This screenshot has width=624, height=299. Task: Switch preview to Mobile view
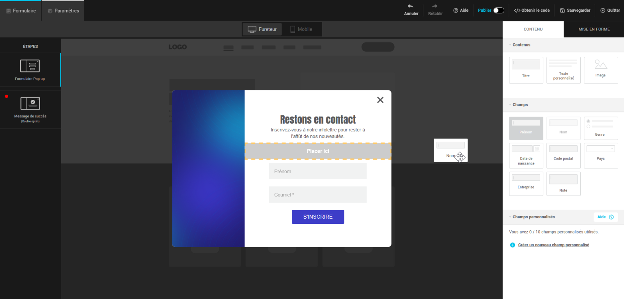301,29
